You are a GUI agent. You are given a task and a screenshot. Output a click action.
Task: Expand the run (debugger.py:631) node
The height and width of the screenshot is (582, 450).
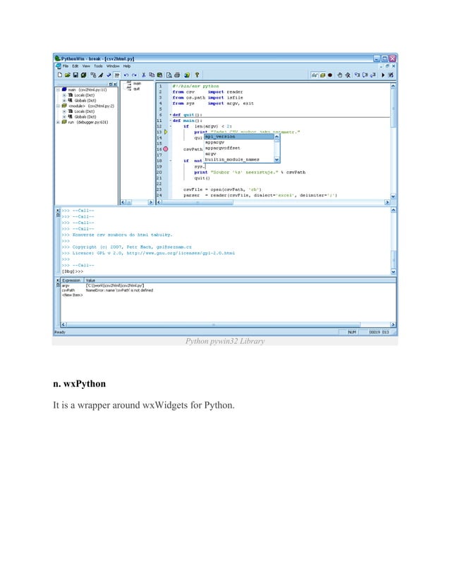(x=58, y=122)
